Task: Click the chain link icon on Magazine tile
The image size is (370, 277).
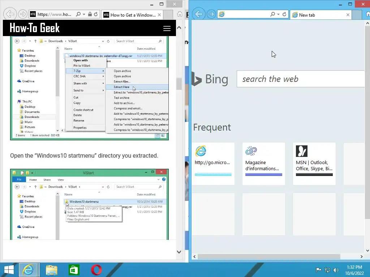Action: [251, 151]
